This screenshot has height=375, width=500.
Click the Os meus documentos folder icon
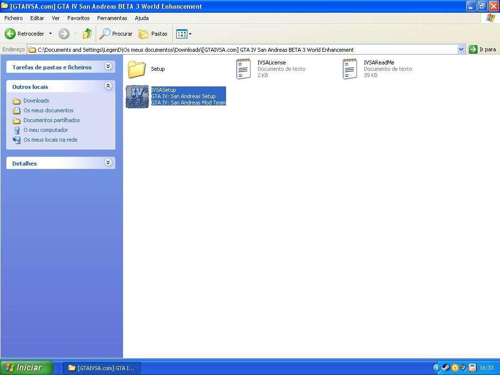[x=17, y=111]
